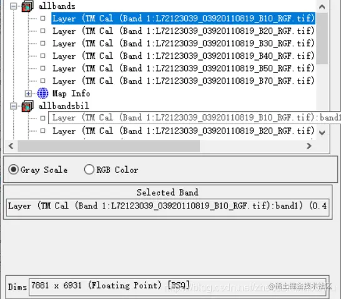Image resolution: width=341 pixels, height=299 pixels.
Task: Select the highlighted B10_RGF.tif layer in allbands
Action: 184,18
